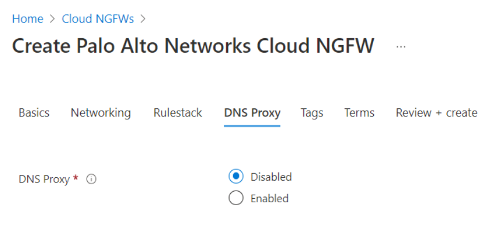Click the Enabled option label text
The image size is (501, 248).
click(269, 198)
